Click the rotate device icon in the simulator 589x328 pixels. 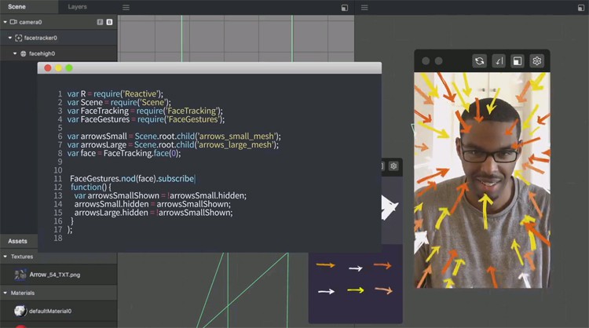coord(498,61)
